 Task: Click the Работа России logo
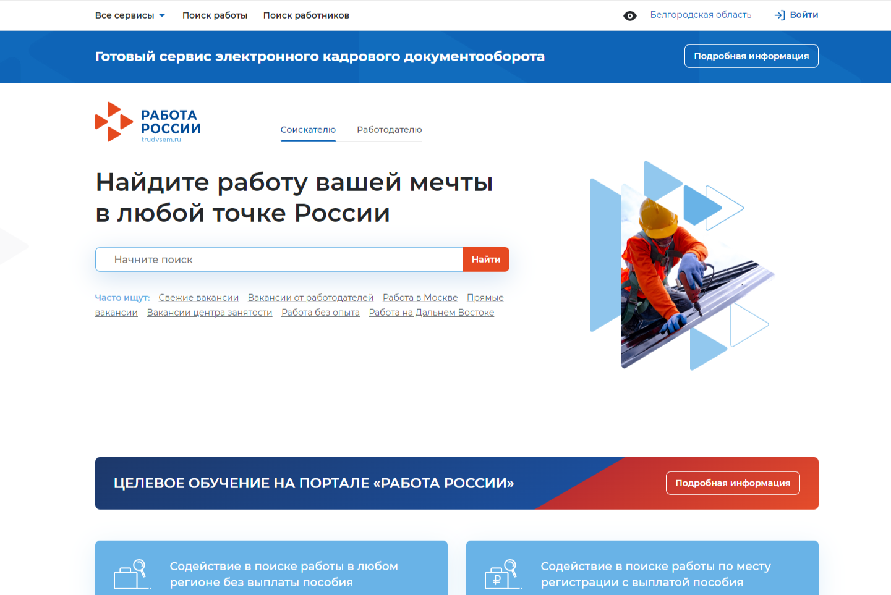coord(148,122)
